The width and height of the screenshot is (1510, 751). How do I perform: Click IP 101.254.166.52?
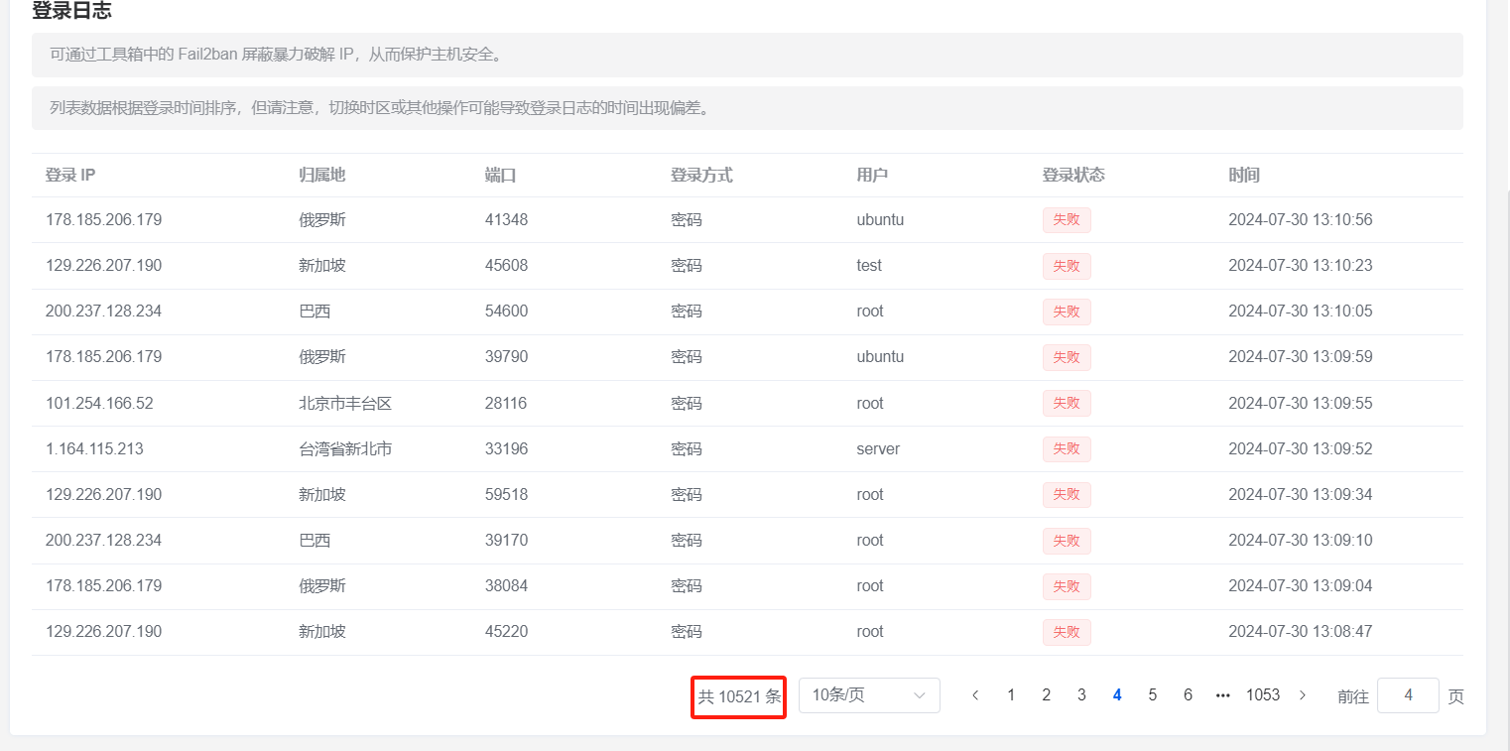click(99, 404)
